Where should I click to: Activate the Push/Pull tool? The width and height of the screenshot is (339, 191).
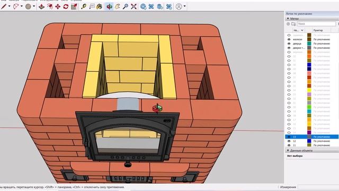(41, 6)
